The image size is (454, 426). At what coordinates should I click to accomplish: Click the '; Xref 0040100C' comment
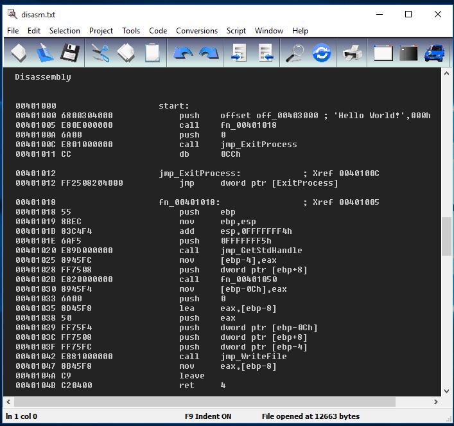(x=341, y=173)
